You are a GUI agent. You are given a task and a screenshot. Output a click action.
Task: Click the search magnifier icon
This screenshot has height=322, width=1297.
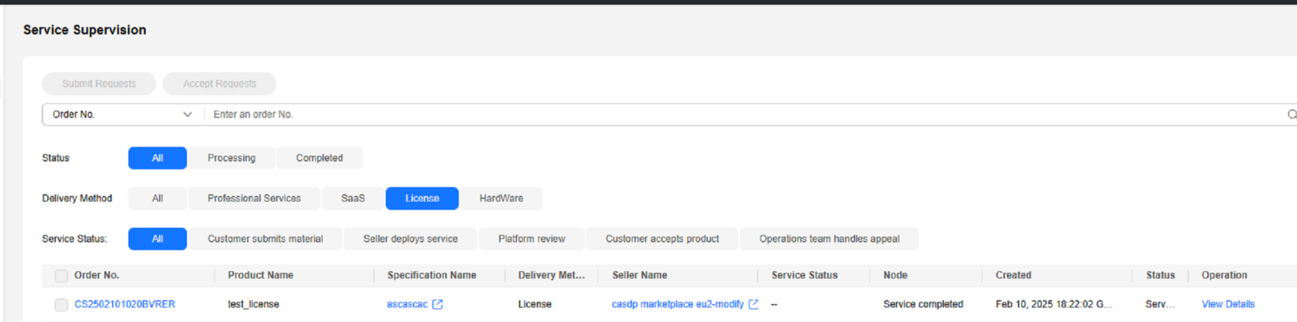tap(1291, 114)
